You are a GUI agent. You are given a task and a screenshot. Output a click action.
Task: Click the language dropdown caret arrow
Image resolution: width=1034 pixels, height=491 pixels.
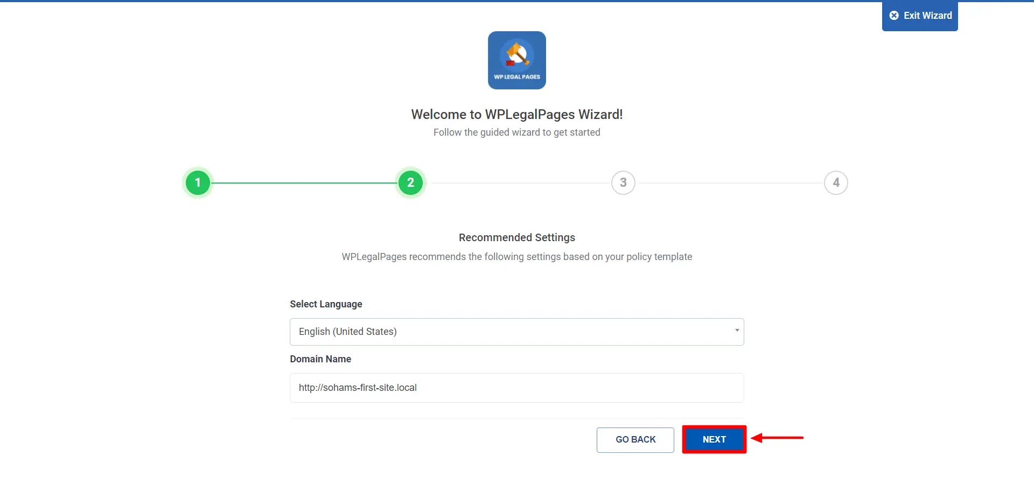[737, 331]
